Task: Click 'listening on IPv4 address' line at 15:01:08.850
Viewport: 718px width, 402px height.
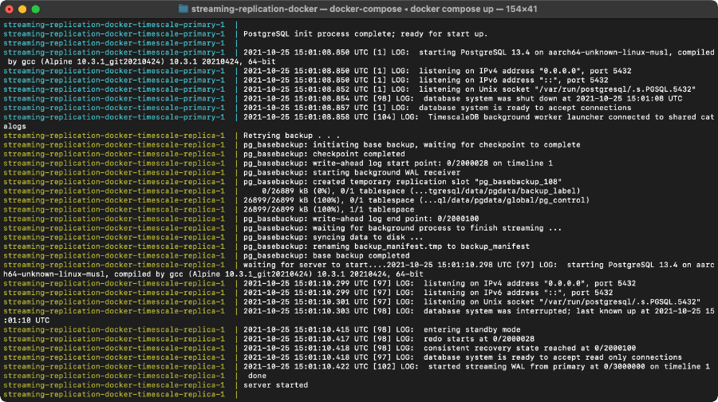Action: click(x=437, y=71)
